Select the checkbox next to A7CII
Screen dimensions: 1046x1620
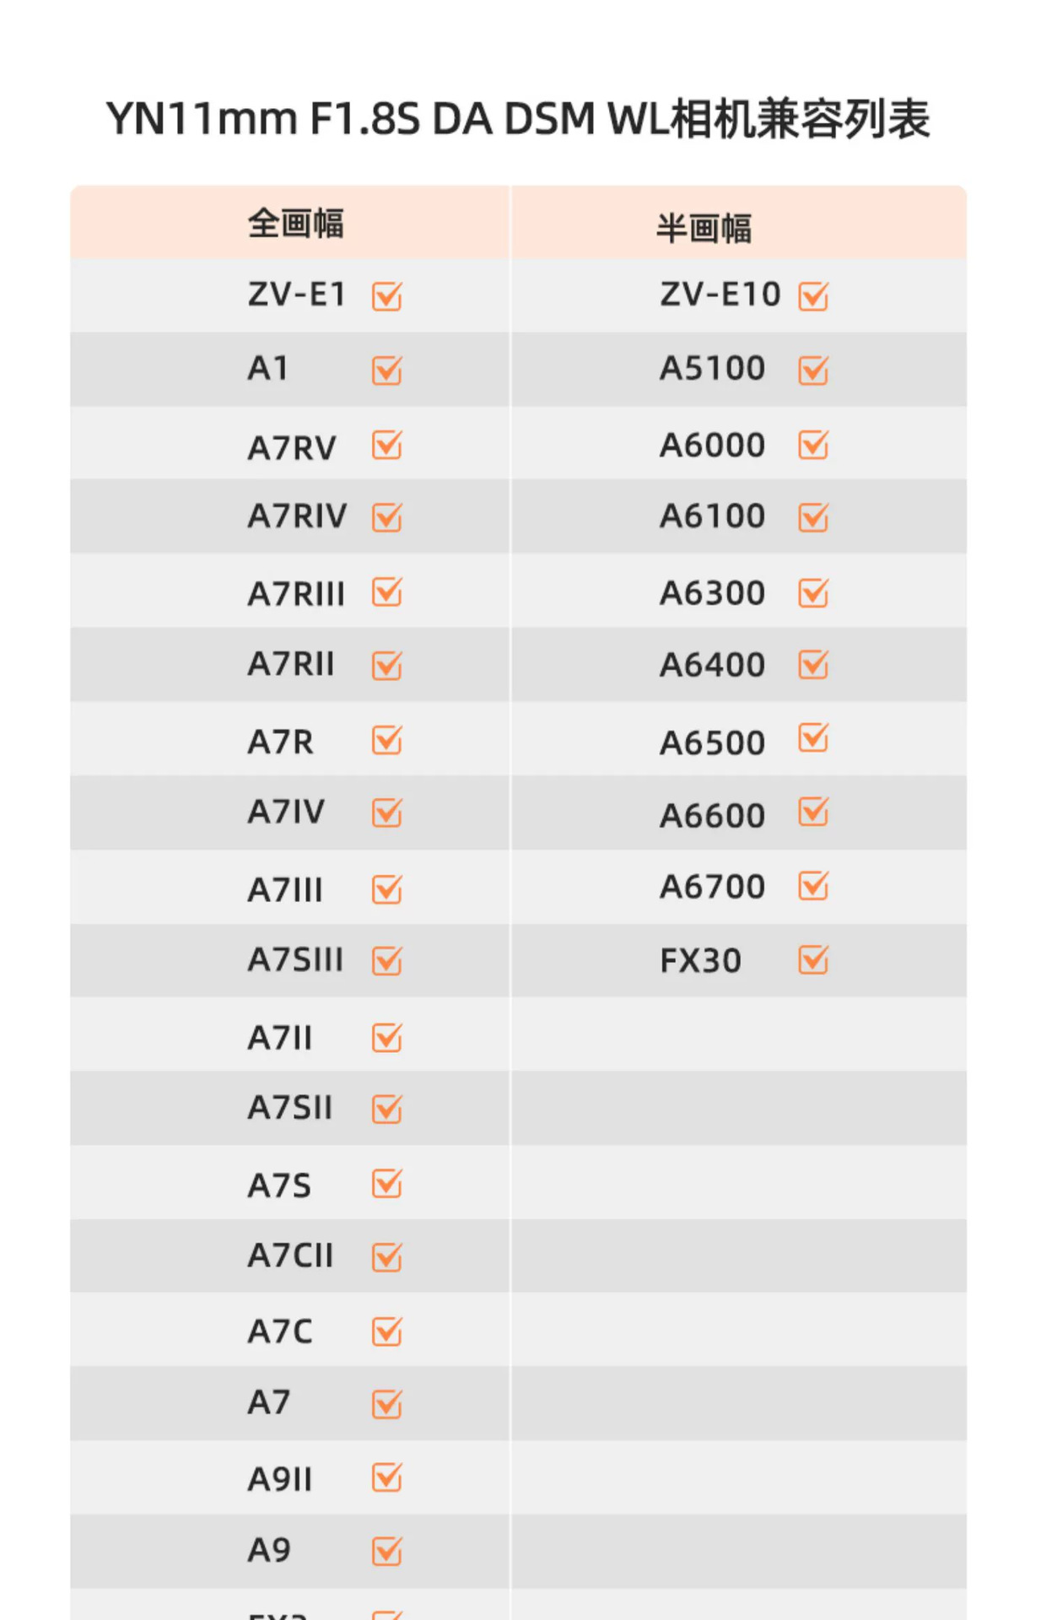point(387,1257)
